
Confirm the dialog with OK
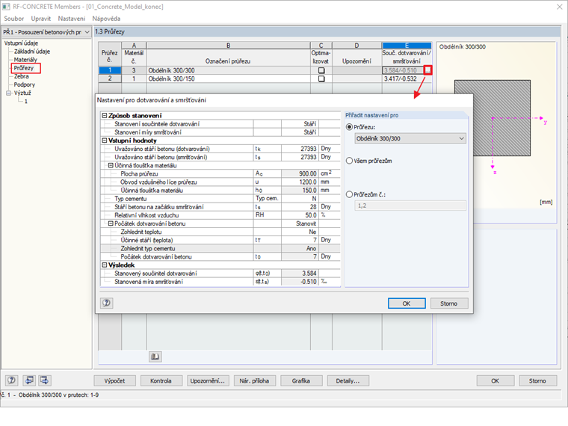[x=407, y=303]
